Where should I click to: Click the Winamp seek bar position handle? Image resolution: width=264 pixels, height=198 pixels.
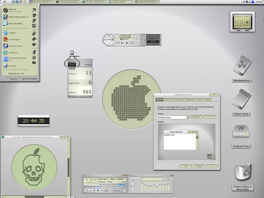tap(97, 187)
